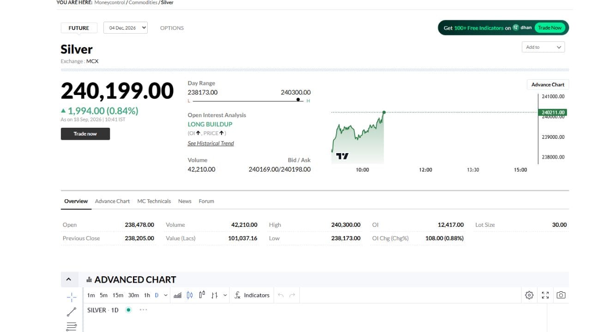Click the Advance Chart button above mini chart
This screenshot has height=332, width=591.
pos(548,84)
